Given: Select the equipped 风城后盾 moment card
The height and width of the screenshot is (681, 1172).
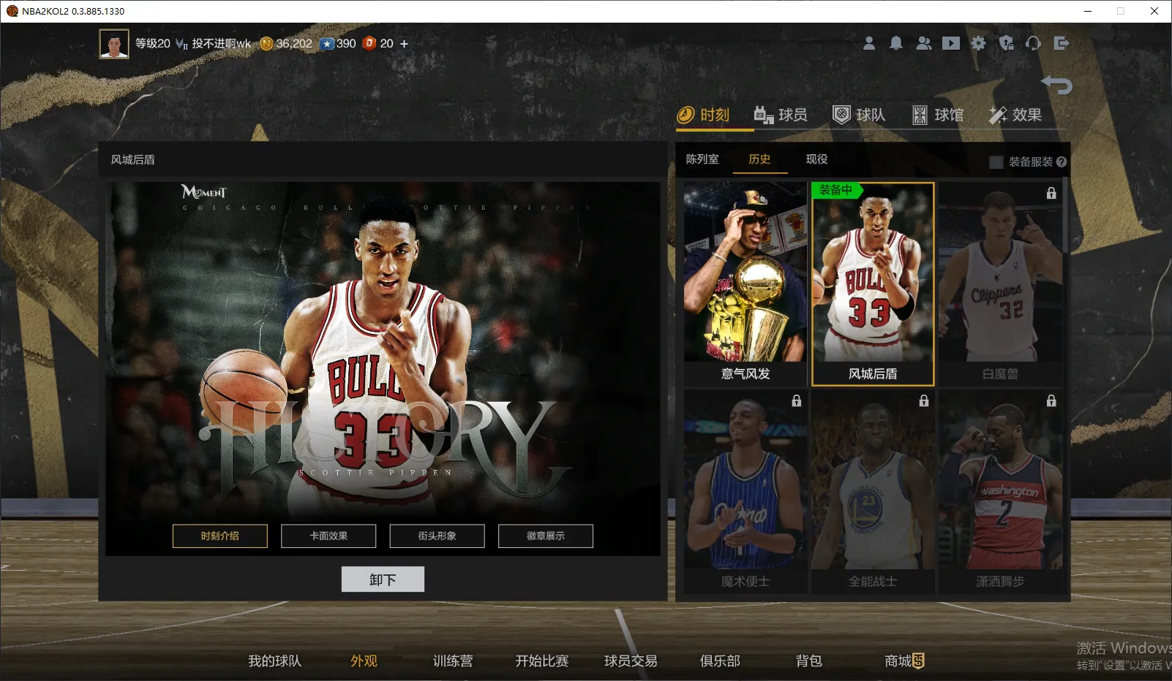Looking at the screenshot, I should 873,284.
